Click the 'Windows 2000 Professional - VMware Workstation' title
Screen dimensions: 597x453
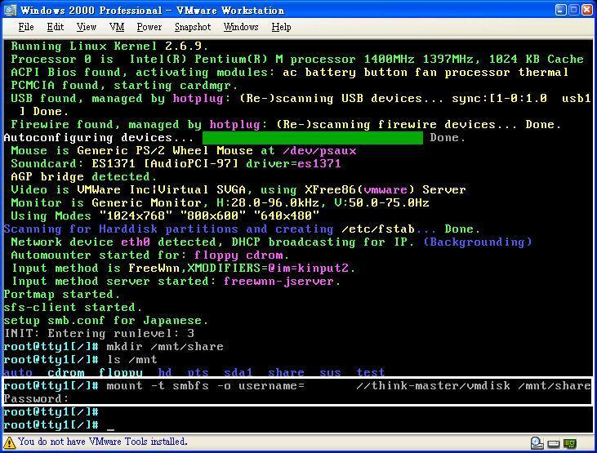click(152, 11)
